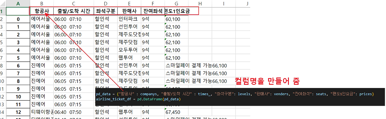Select column B header
This screenshot has height=119, width=386.
(42, 4)
